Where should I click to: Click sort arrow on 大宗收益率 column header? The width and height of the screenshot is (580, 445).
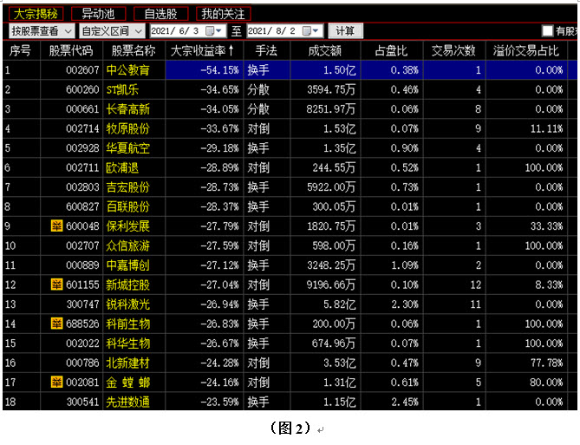231,51
